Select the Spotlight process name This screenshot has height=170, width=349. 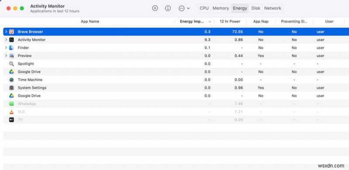coord(26,64)
